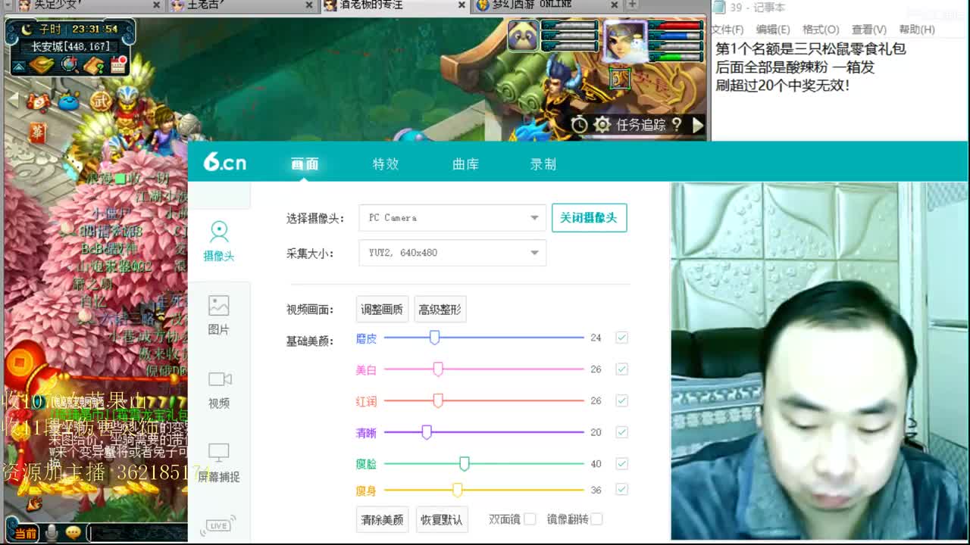970x545 pixels.
Task: Toggle the 瘦脸 checkbox
Action: (621, 463)
